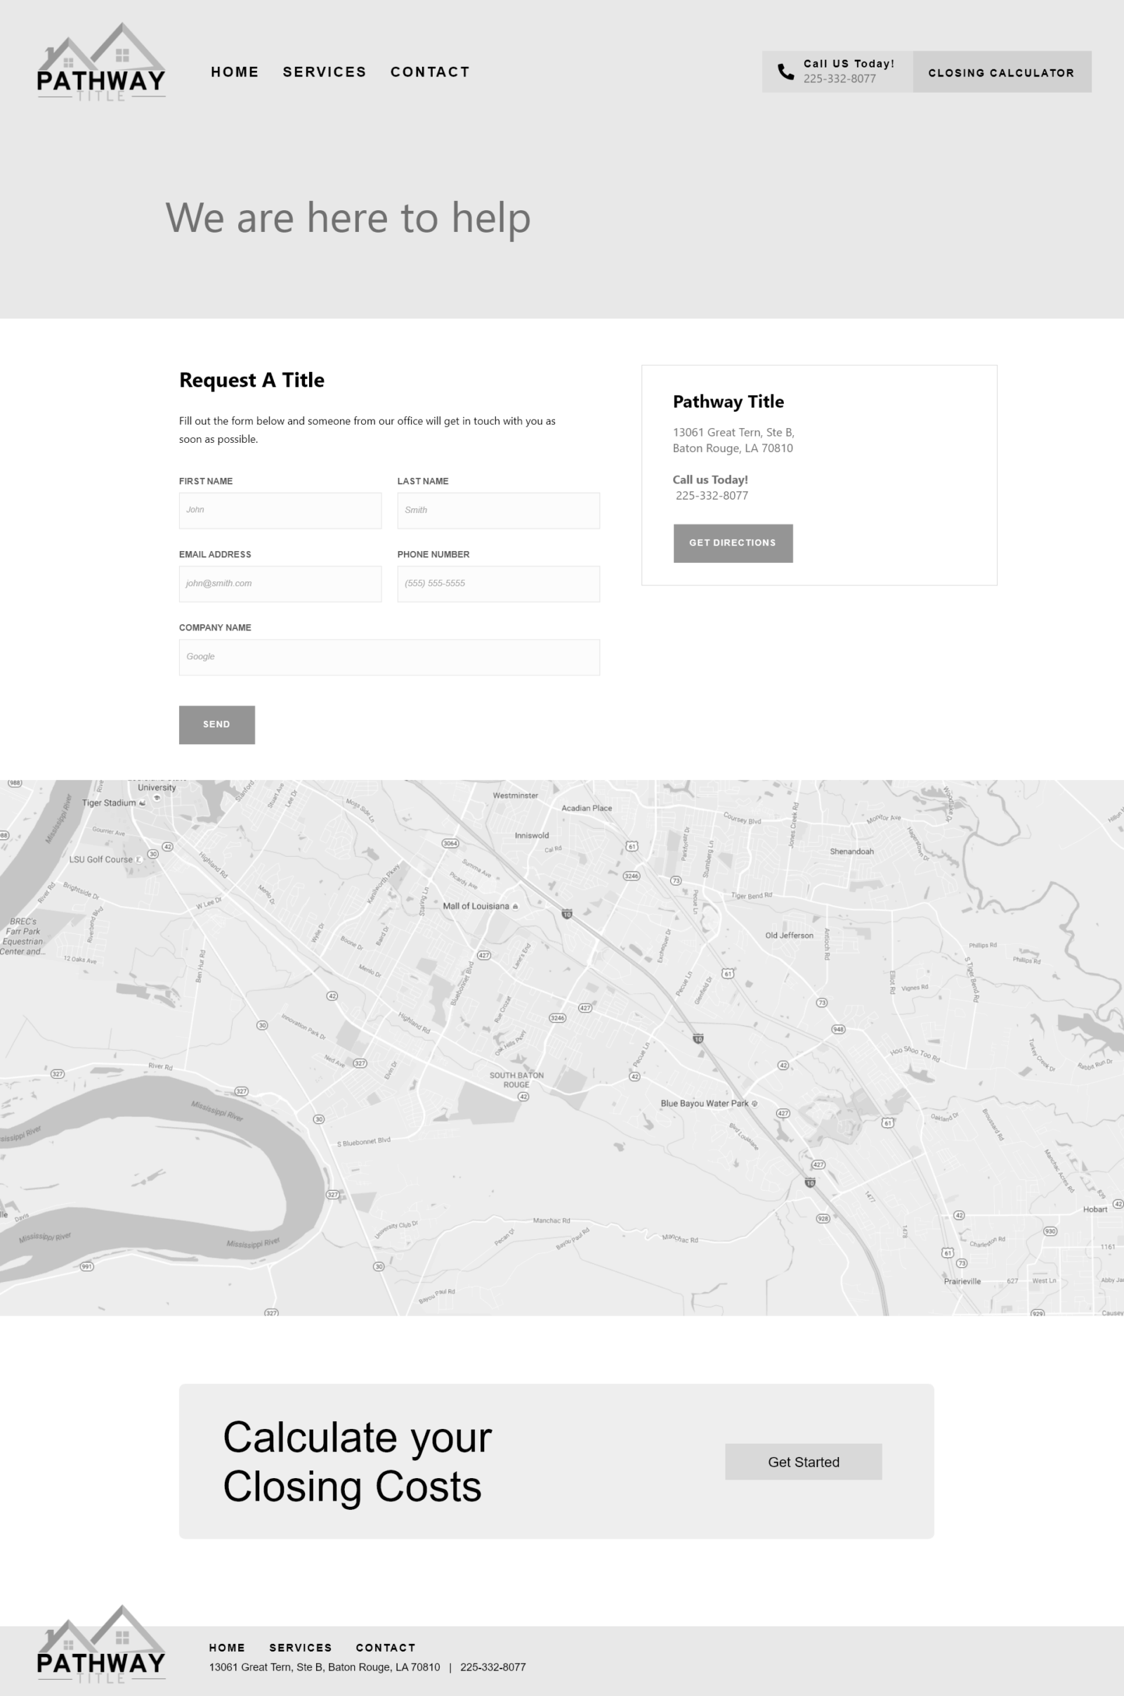1124x1696 pixels.
Task: Click the Mall of Louisiana map marker
Action: coord(515,907)
